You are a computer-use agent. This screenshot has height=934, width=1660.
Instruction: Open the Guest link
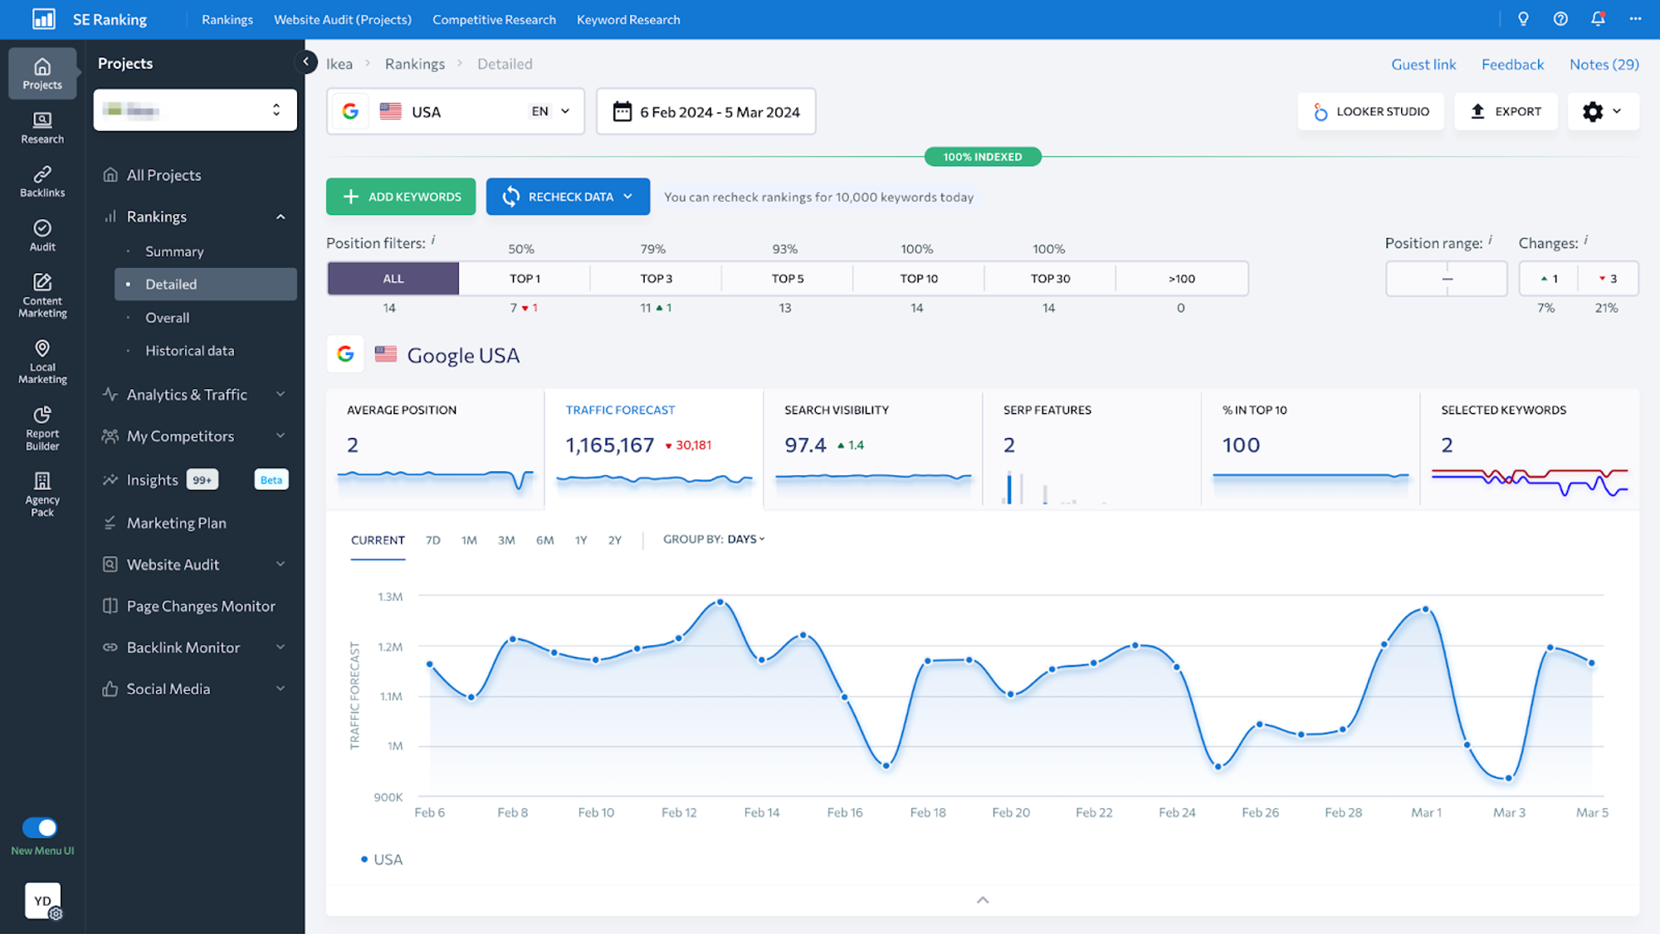pyautogui.click(x=1423, y=64)
